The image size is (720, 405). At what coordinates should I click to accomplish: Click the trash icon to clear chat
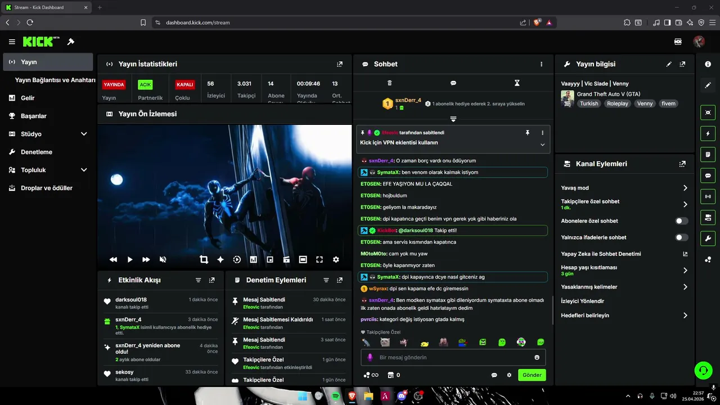390,83
